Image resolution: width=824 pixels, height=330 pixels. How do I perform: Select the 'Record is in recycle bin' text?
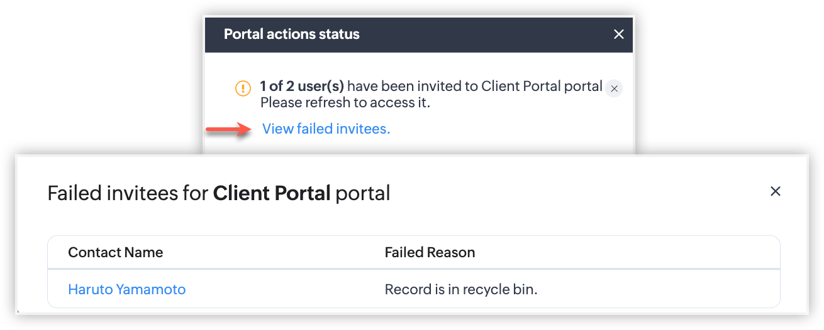[461, 289]
